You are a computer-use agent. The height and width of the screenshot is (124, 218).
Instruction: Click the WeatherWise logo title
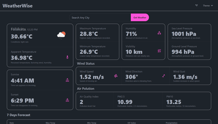click(18, 6)
